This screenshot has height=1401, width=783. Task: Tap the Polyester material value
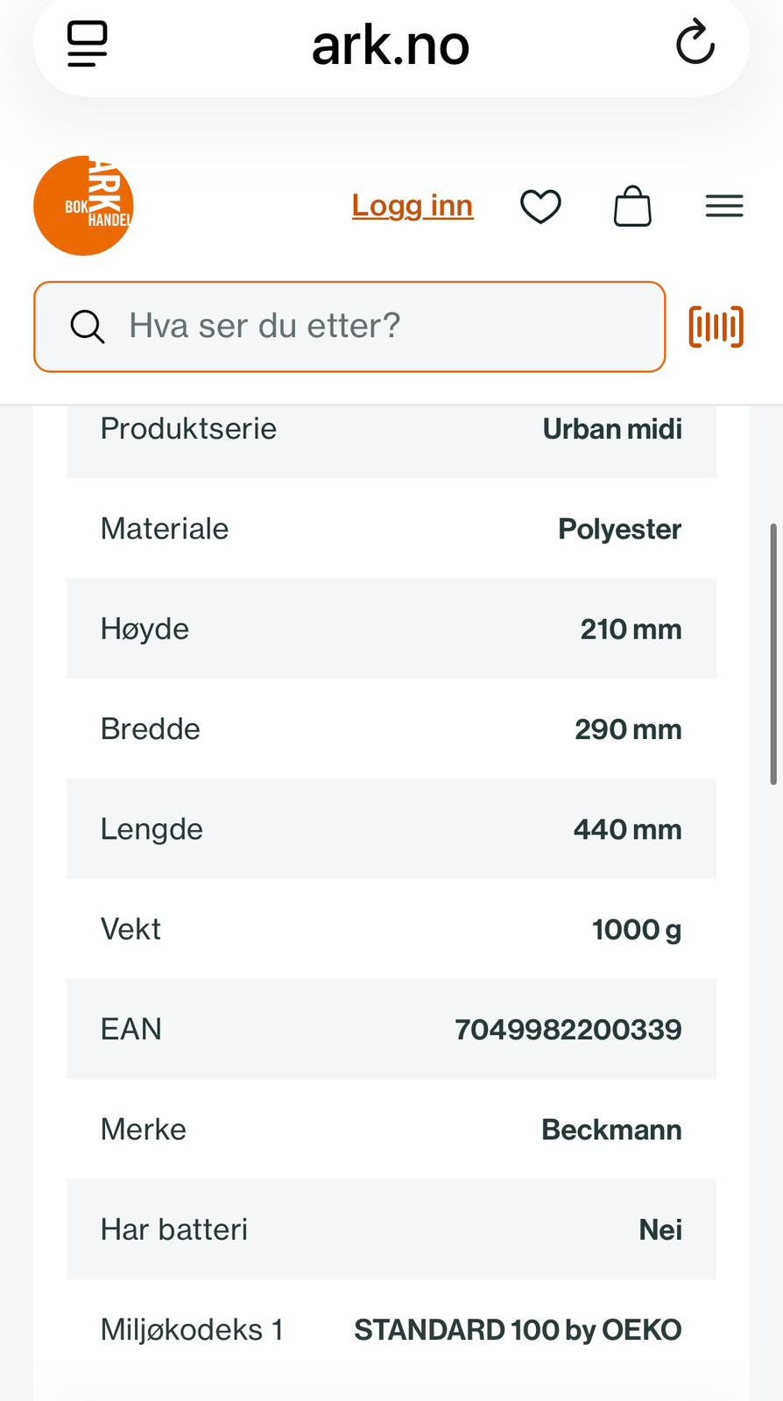[619, 529]
